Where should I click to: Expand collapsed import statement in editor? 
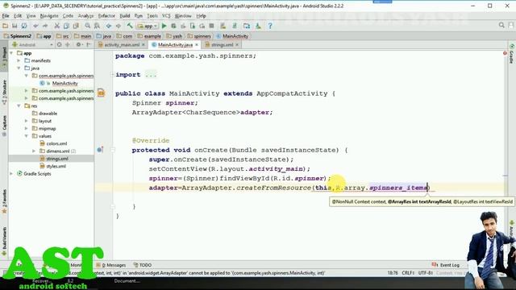point(113,75)
